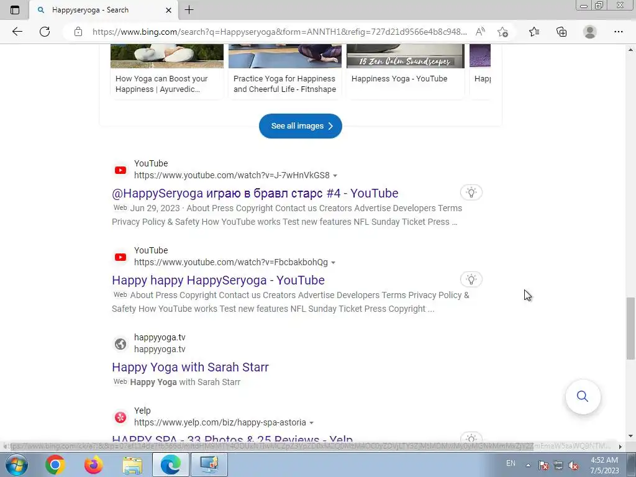
Task: Open lightbulb insight for Happy Spa Yelp result
Action: [471, 437]
